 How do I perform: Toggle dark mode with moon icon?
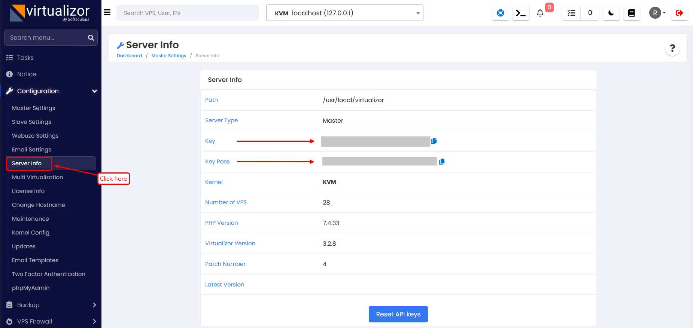[x=611, y=13]
